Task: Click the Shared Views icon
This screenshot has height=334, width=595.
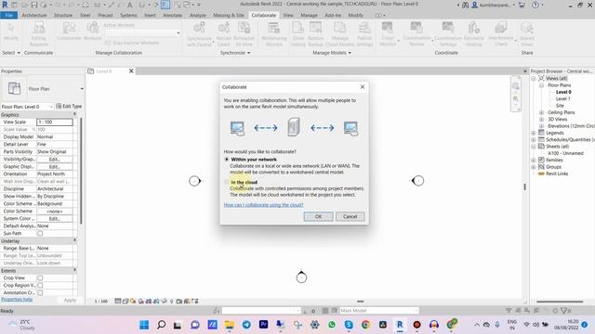Action: (527, 33)
